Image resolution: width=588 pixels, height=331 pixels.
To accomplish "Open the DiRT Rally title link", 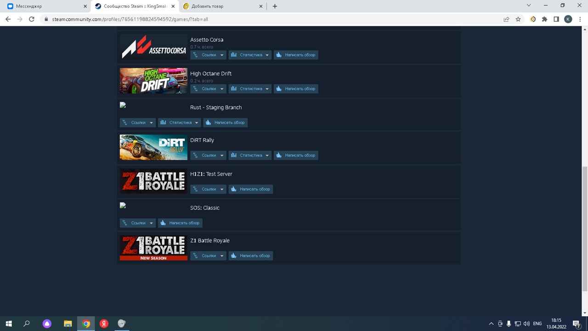I will (202, 140).
